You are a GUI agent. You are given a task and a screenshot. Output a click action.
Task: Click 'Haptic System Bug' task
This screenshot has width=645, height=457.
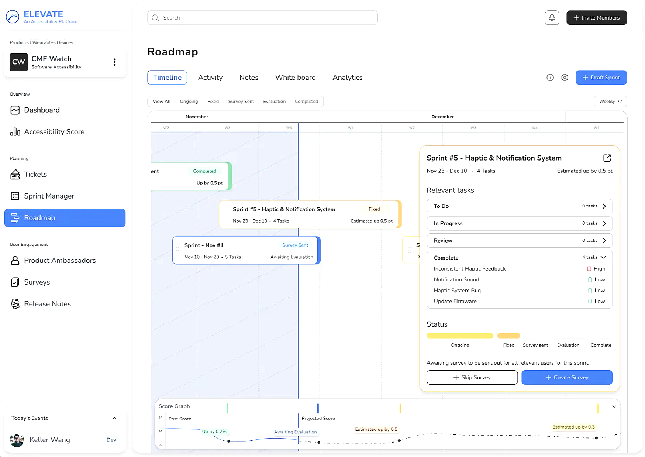[x=457, y=291]
